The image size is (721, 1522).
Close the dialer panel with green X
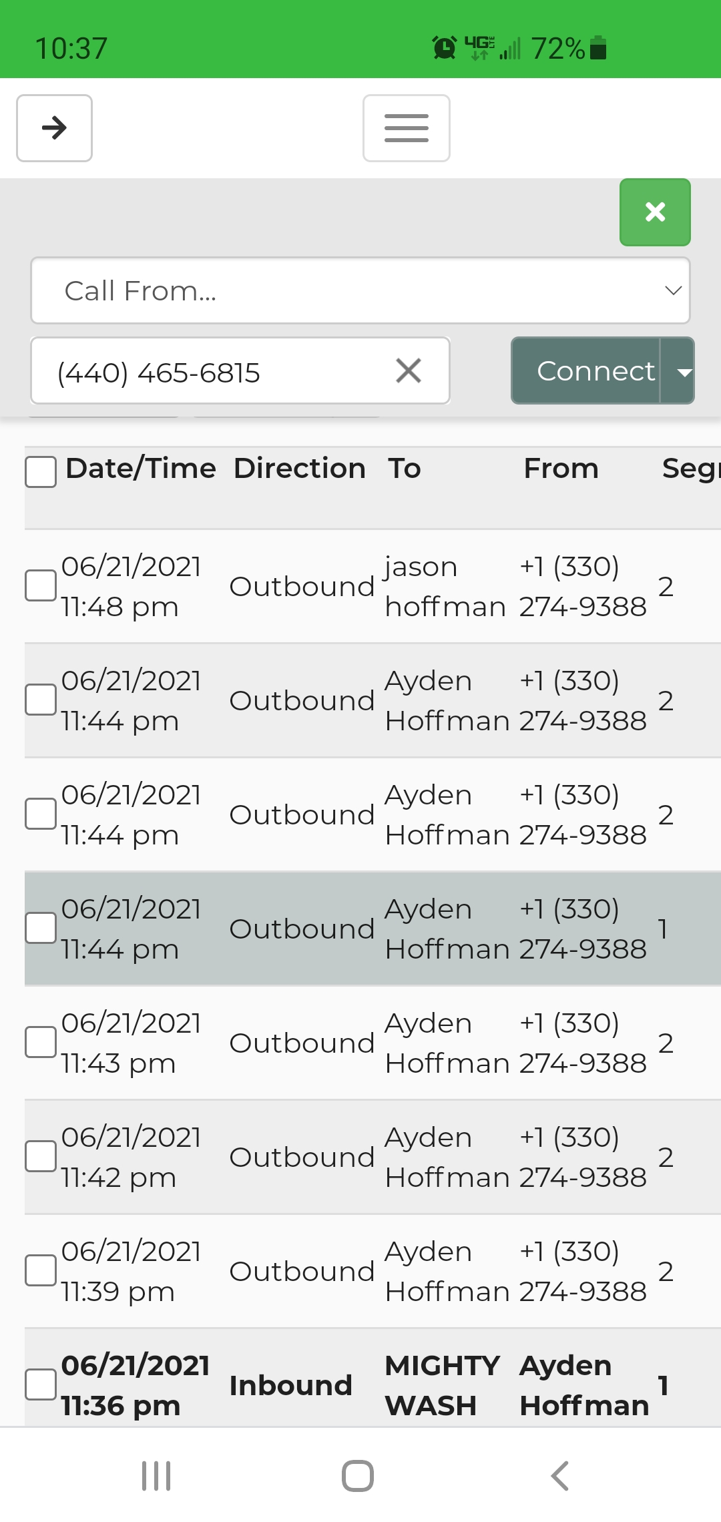click(655, 212)
